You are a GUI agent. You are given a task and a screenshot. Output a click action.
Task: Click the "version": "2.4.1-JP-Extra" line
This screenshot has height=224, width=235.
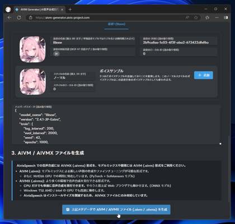point(40,120)
